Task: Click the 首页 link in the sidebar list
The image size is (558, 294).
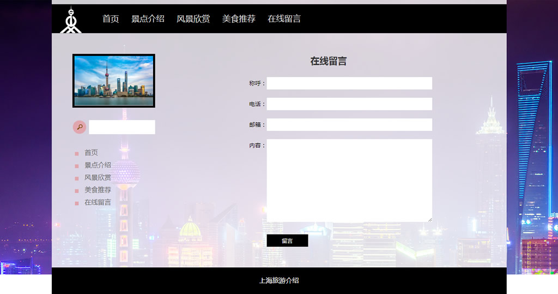Action: click(91, 153)
